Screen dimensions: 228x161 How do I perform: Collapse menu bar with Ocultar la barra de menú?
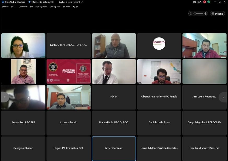click(x=71, y=2)
